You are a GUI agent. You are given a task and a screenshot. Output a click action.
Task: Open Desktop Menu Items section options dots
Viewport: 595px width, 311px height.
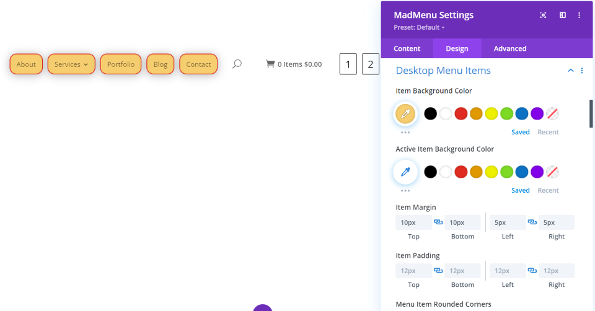tap(582, 71)
